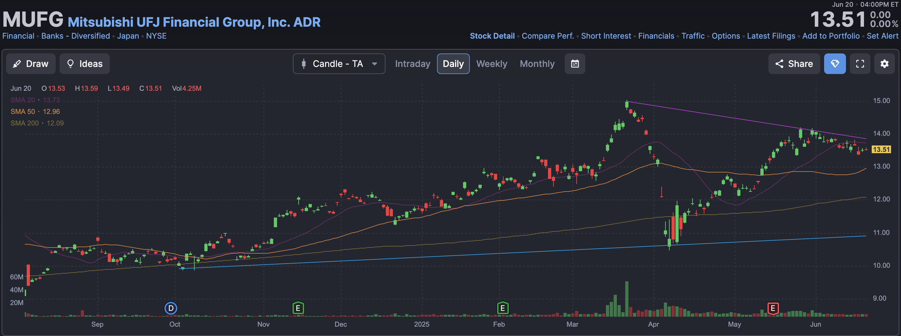Click the red earnings E marker in May
901x336 pixels.
(x=773, y=308)
